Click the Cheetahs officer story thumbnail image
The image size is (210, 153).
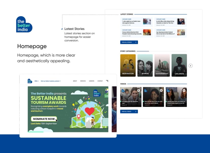point(181,21)
